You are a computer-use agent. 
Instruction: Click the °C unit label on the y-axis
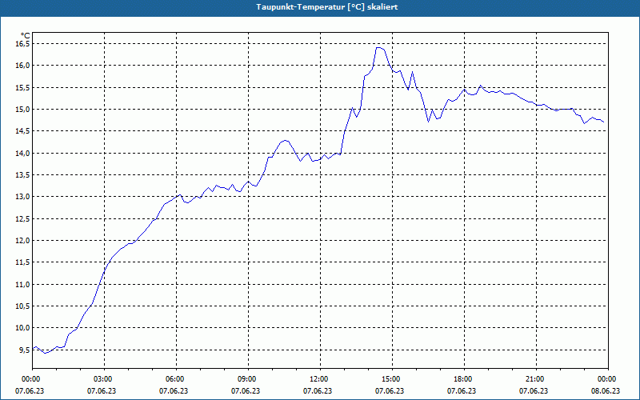[26, 35]
